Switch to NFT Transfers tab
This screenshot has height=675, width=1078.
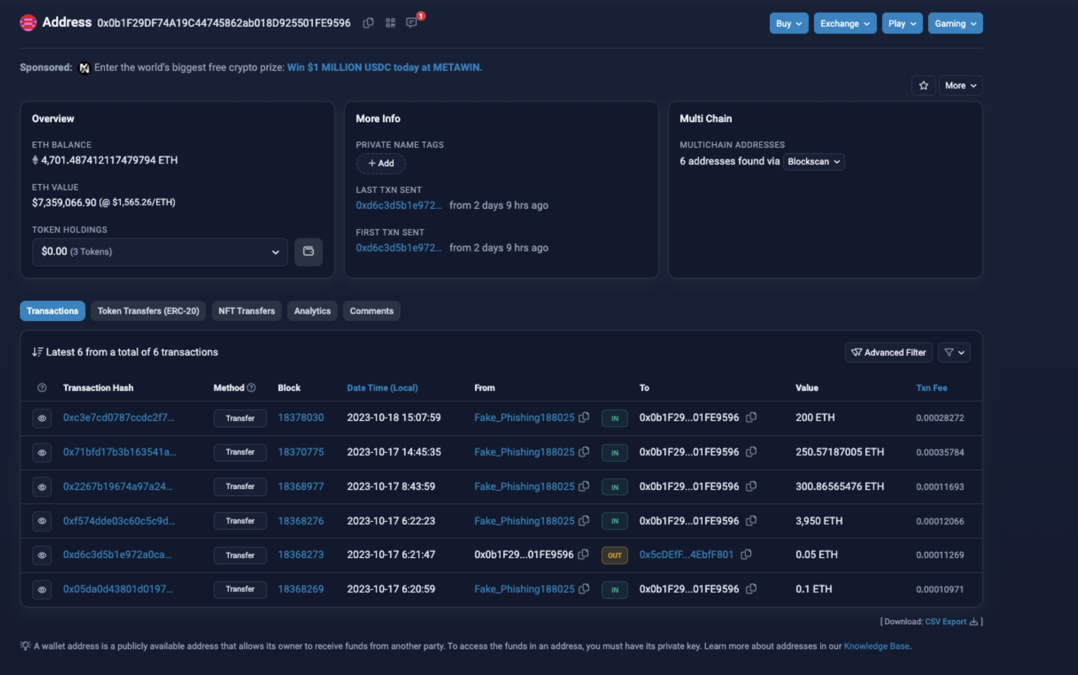click(247, 311)
